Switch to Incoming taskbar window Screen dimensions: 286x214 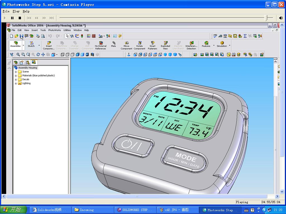tap(93, 210)
